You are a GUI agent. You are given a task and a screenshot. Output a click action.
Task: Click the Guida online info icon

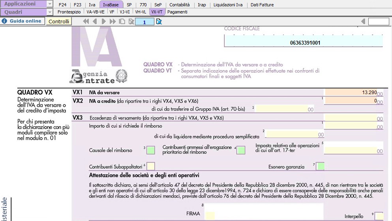click(x=4, y=21)
